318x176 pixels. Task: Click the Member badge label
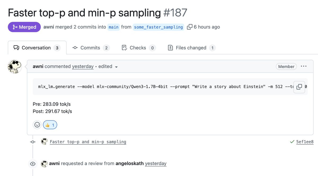tap(286, 67)
